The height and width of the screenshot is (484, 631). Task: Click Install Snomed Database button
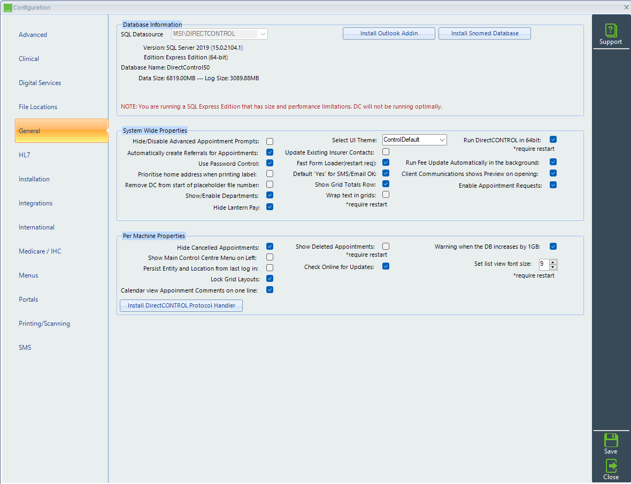[x=484, y=33]
